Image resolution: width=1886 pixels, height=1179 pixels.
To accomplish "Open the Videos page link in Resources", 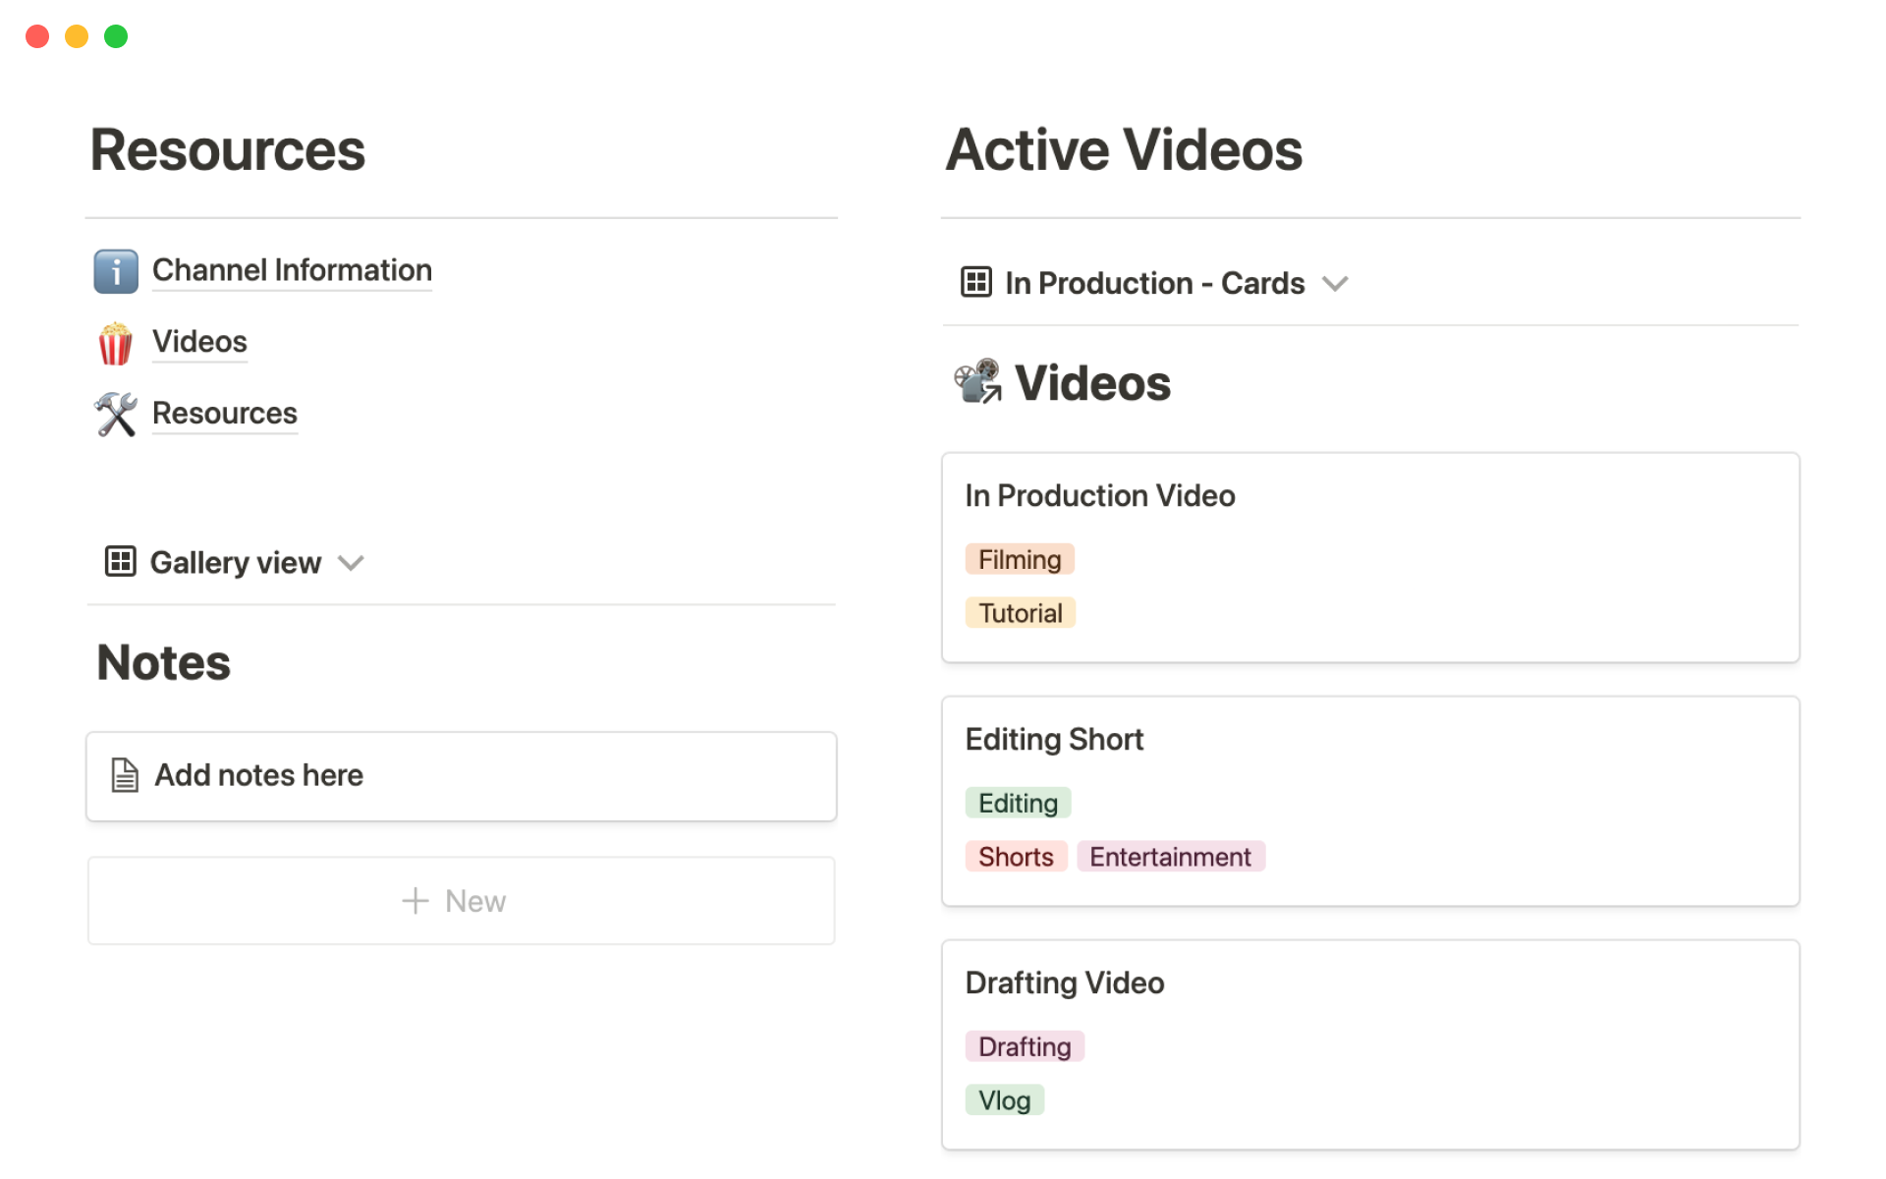I will [x=199, y=342].
